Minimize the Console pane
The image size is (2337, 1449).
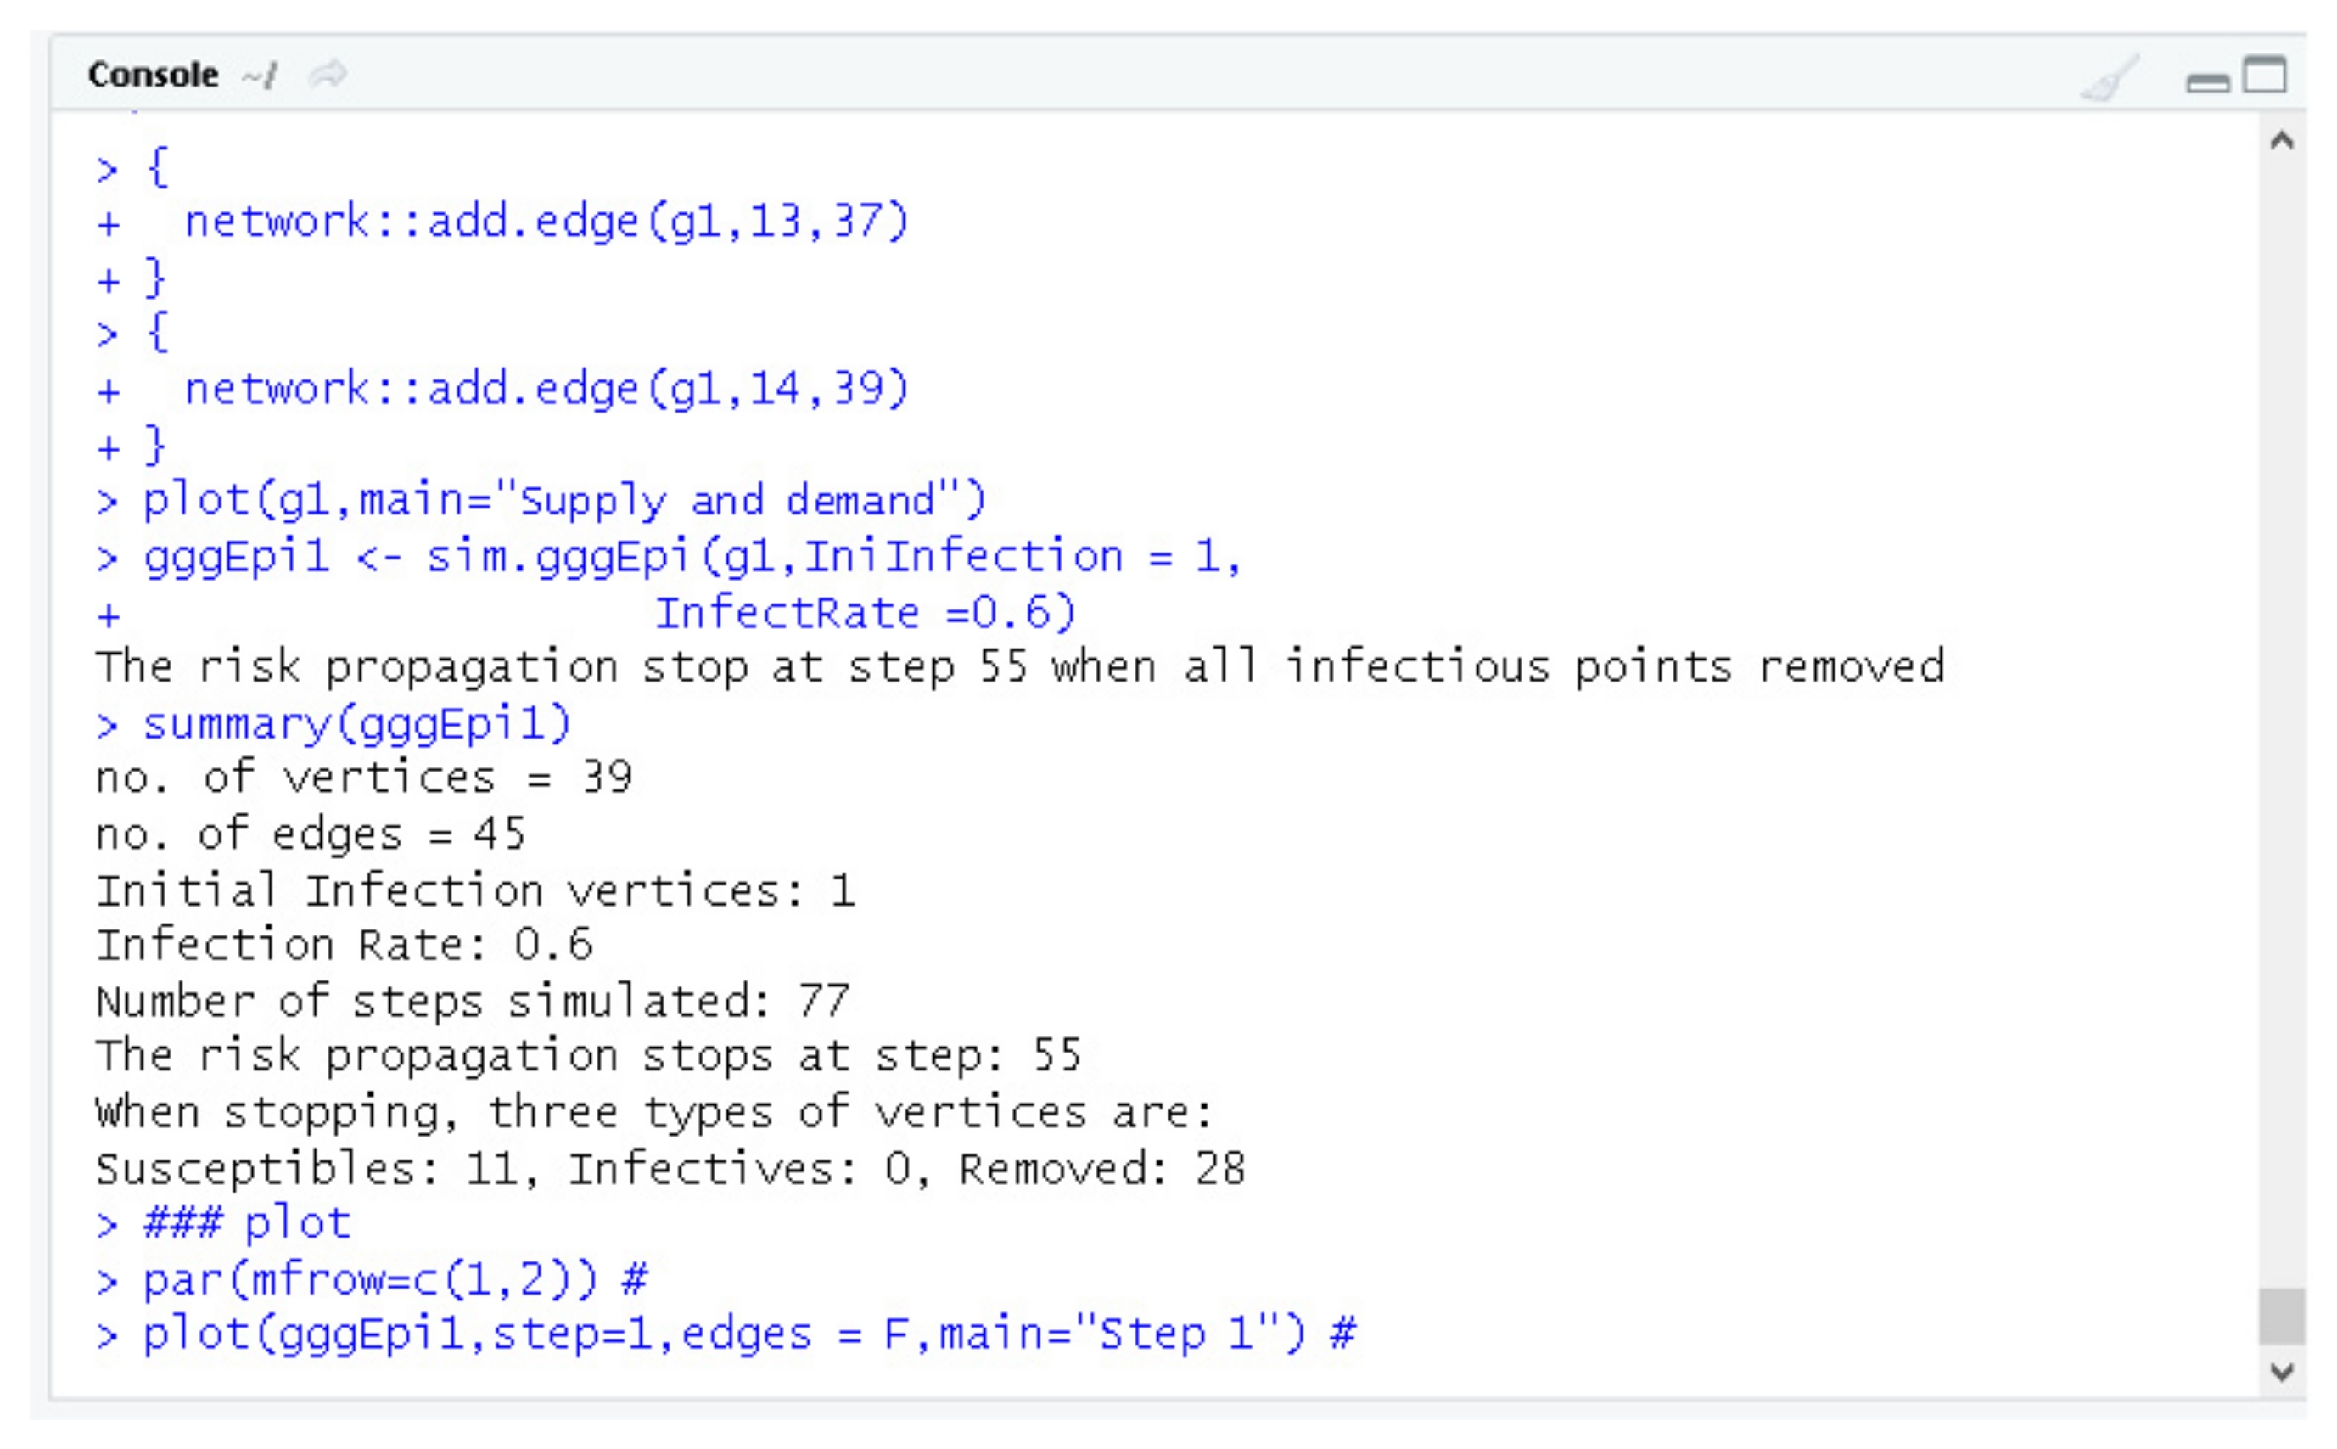pos(2206,82)
